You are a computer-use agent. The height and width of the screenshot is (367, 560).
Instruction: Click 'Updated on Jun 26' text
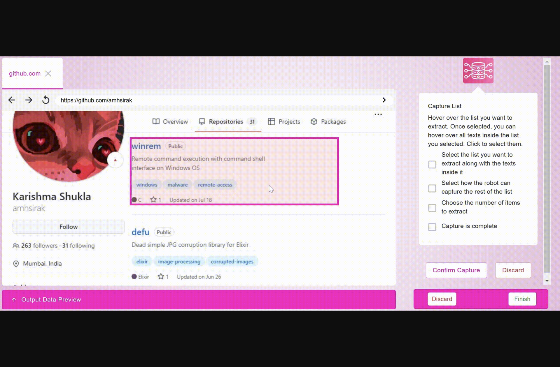(199, 277)
